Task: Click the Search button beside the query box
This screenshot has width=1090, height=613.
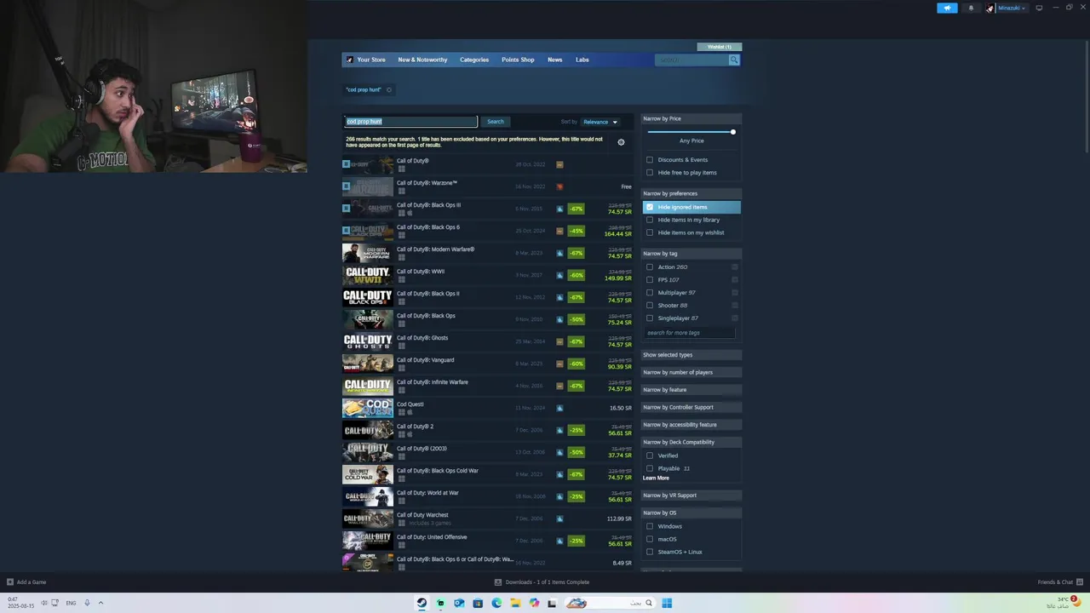Action: coord(495,122)
